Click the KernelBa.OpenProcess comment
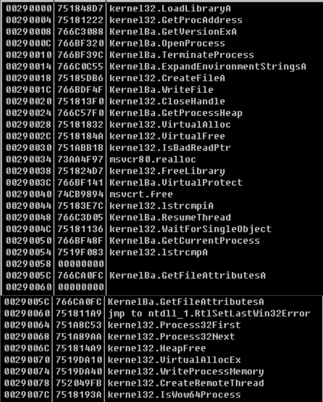The height and width of the screenshot is (402, 323). pos(167,44)
